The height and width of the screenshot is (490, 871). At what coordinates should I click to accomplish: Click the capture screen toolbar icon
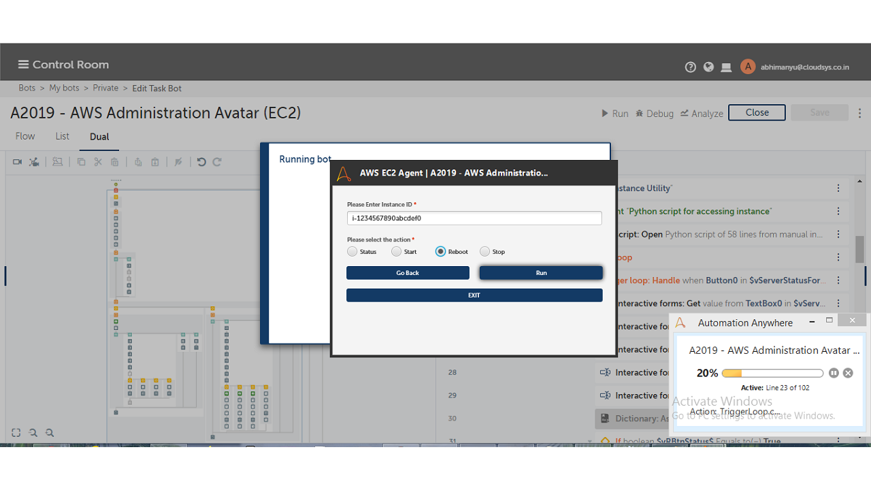(57, 162)
